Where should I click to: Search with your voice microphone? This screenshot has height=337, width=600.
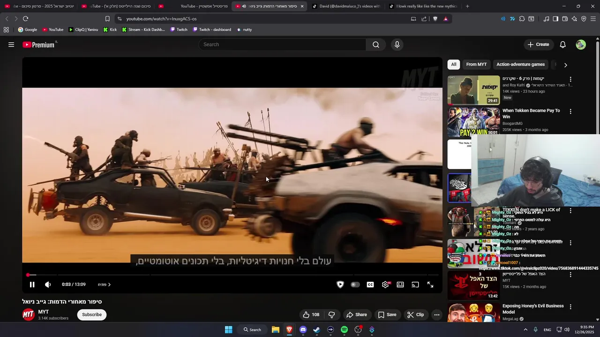(397, 44)
